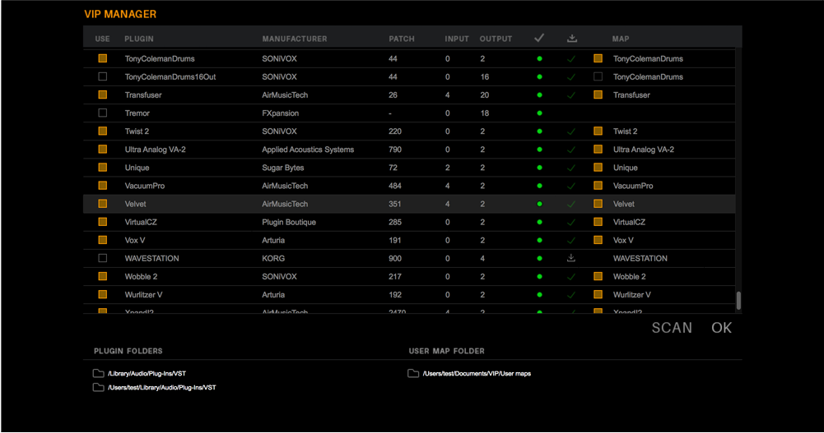Screen dimensions: 824x433
Task: Click the Tremor plugin name
Action: pyautogui.click(x=137, y=113)
